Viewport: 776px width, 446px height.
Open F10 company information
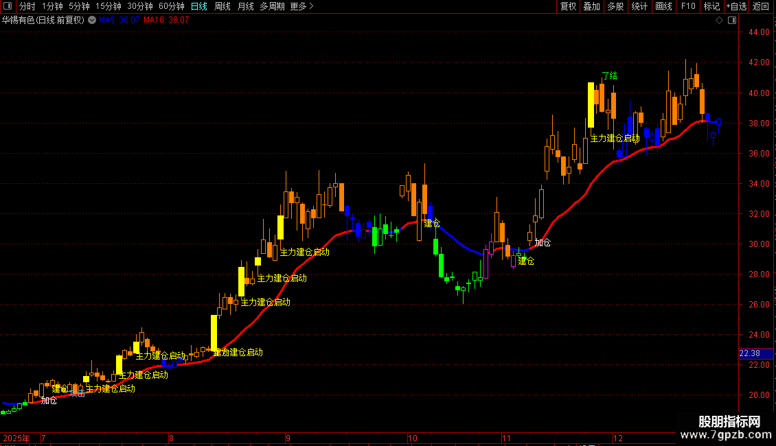(688, 6)
